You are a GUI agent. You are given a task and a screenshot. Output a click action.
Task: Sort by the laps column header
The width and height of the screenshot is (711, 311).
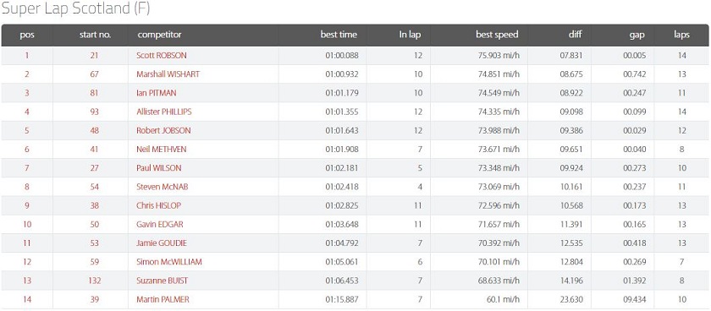pyautogui.click(x=681, y=35)
